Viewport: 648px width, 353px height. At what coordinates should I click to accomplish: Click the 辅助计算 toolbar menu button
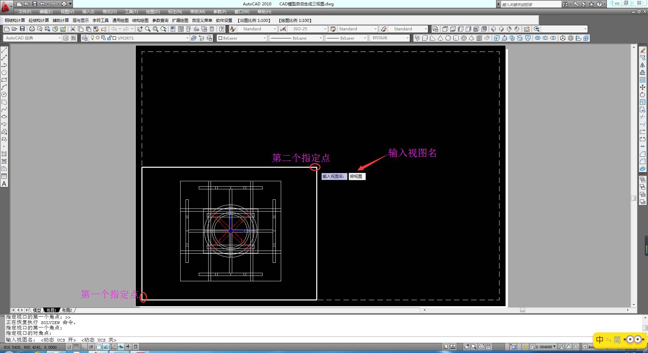pos(61,21)
